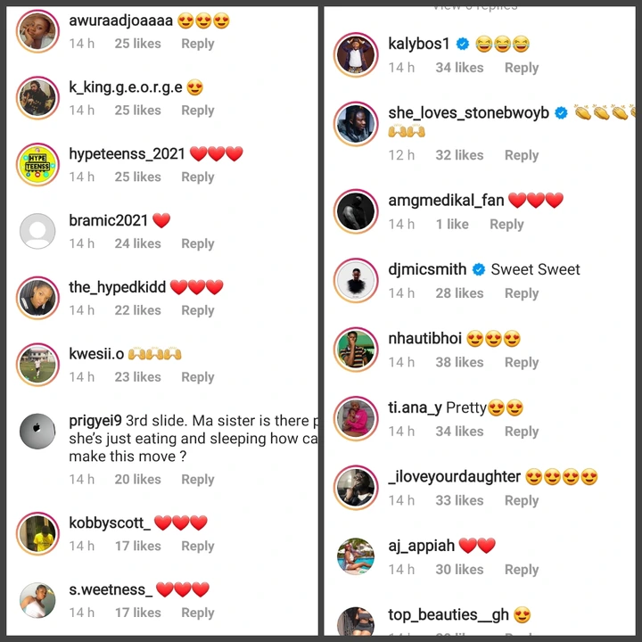Tap prigyei9's Apple logo avatar

click(x=37, y=432)
